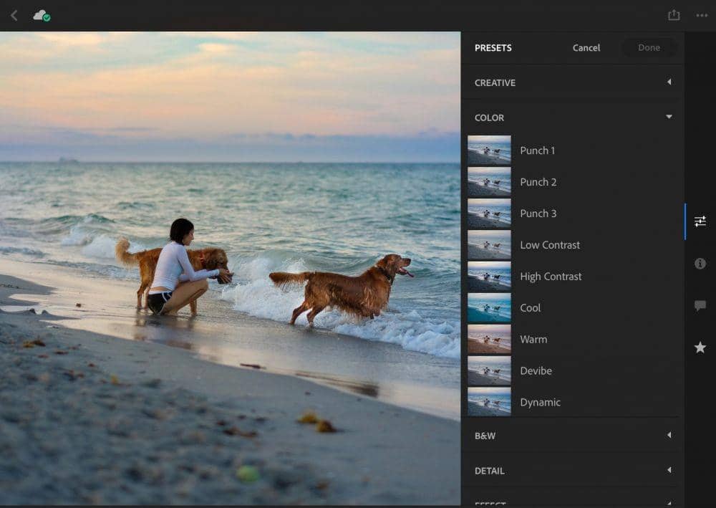Click the back arrow icon

click(x=14, y=15)
